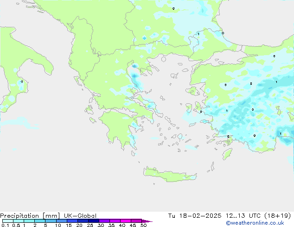294x227 pixels.
Task: Click the legend arrow tip beyond 50 mm
Action: click(x=147, y=221)
